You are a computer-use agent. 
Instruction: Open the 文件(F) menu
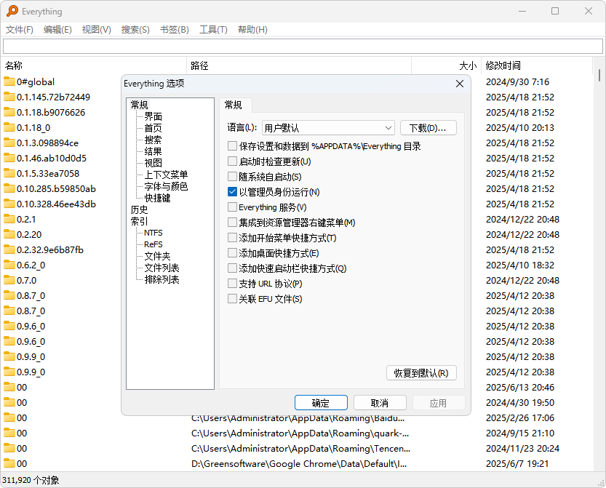point(20,30)
